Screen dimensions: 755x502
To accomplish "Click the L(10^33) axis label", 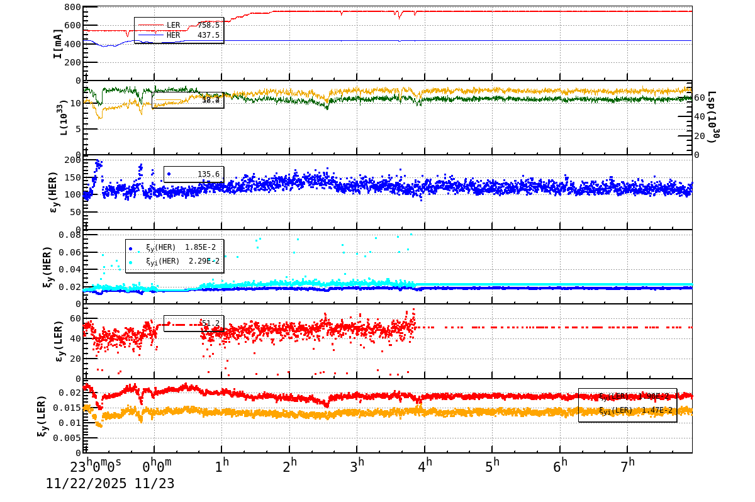I will coord(64,117).
